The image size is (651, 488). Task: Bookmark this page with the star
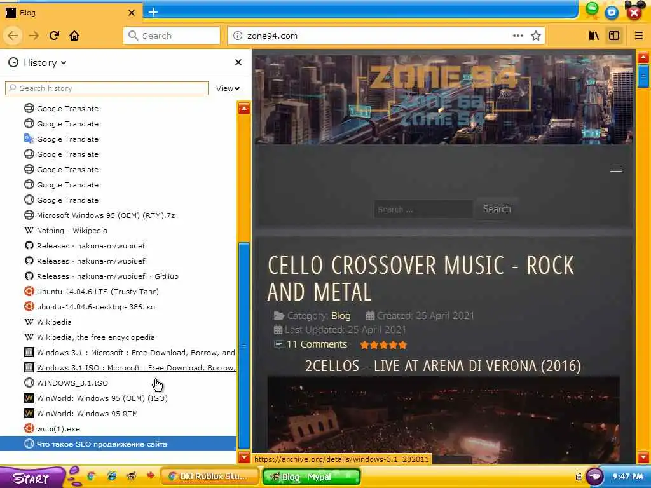click(536, 36)
